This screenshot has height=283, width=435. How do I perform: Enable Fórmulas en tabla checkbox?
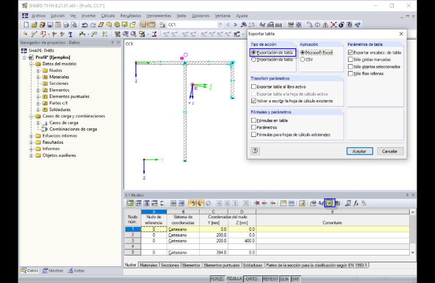pyautogui.click(x=254, y=120)
